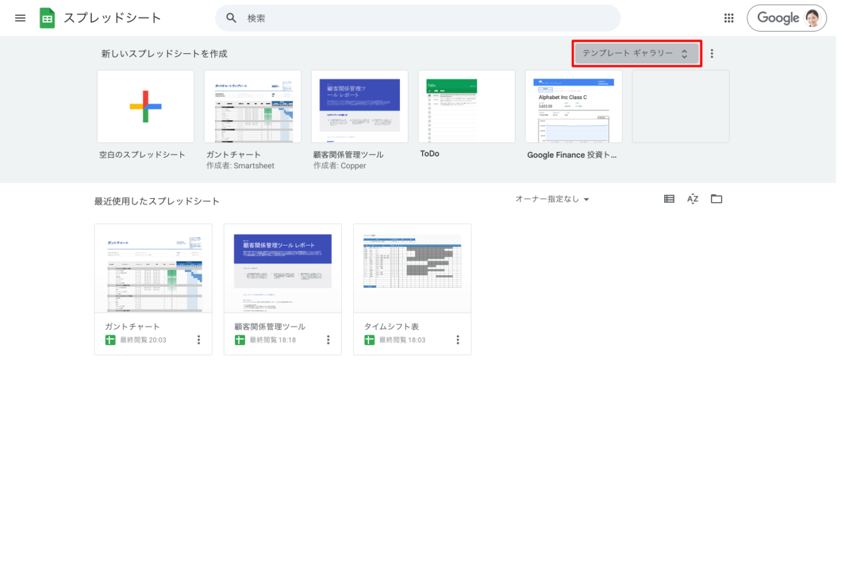Open the recent タイムシフト表 spreadsheet
Screen dimensions: 845x563
(412, 269)
